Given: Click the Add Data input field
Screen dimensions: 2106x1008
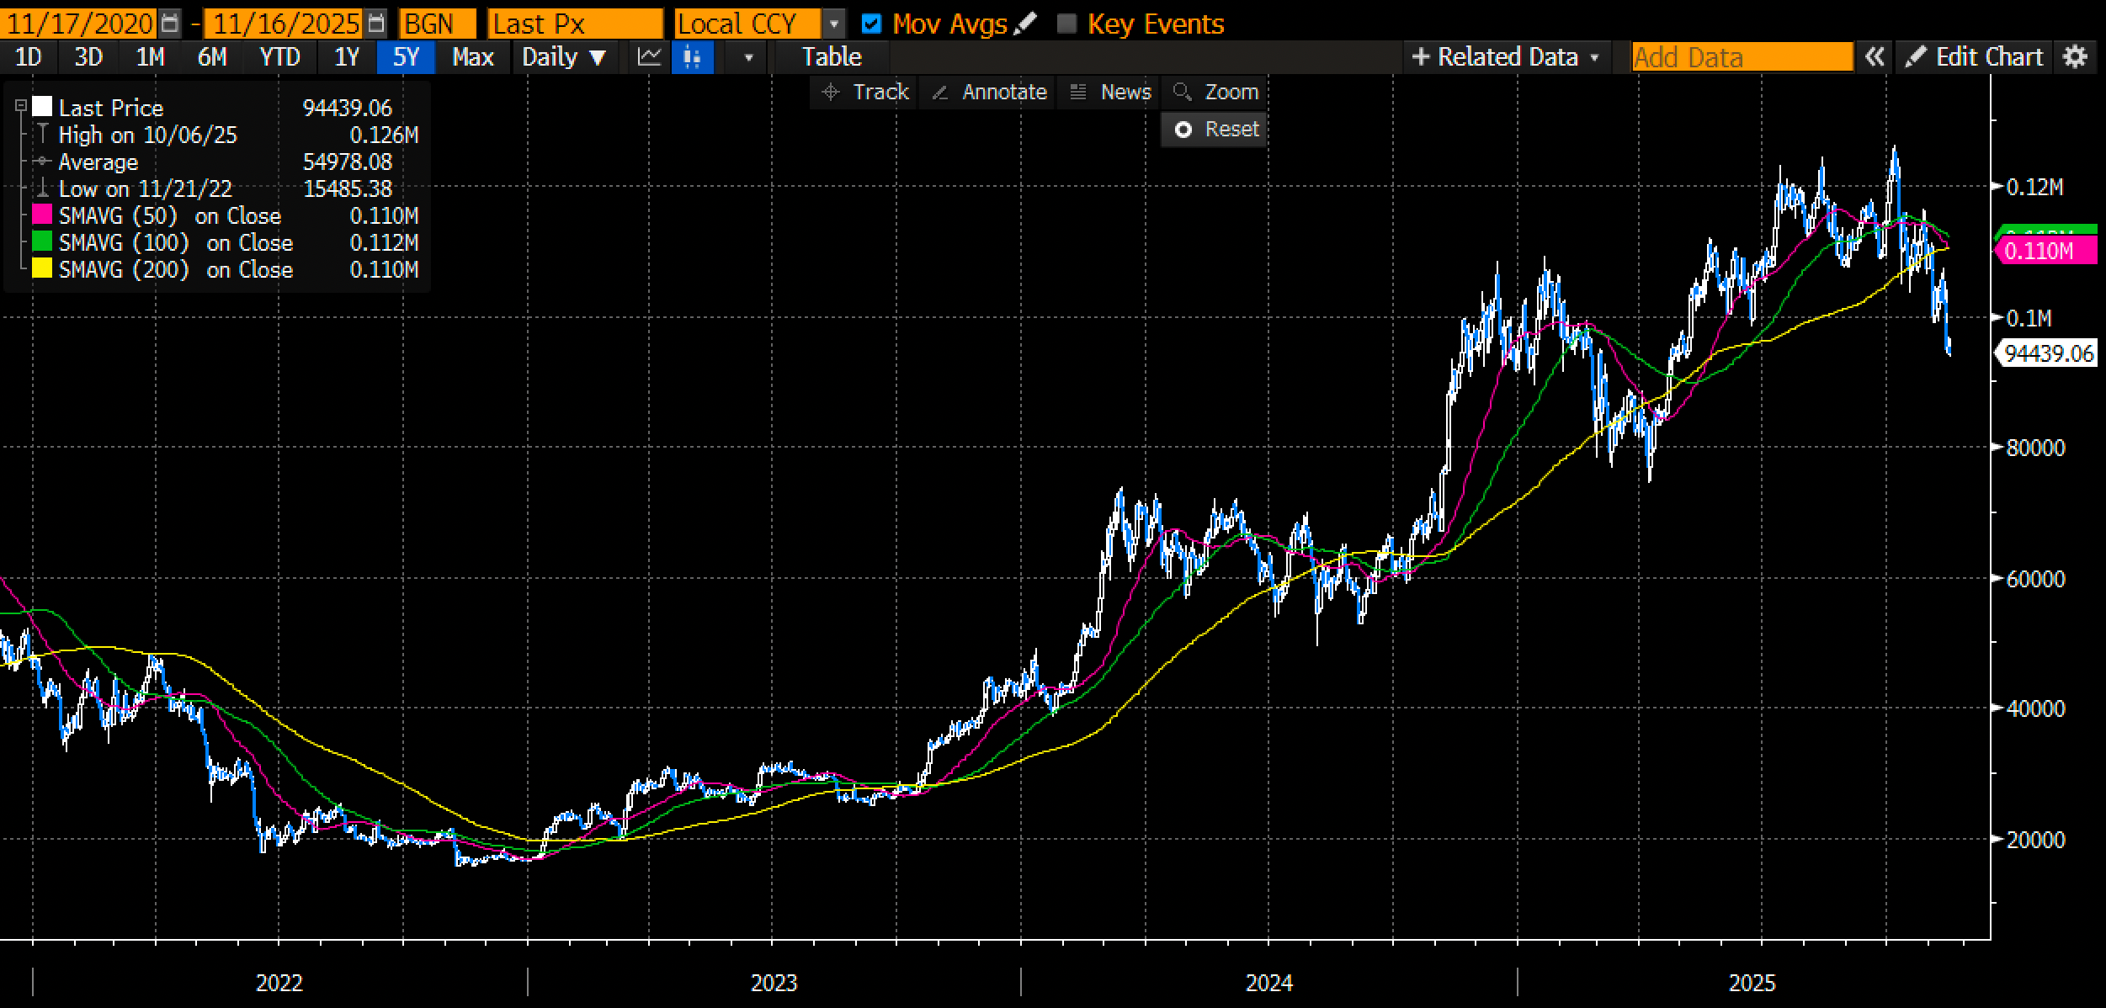Looking at the screenshot, I should [x=1741, y=57].
